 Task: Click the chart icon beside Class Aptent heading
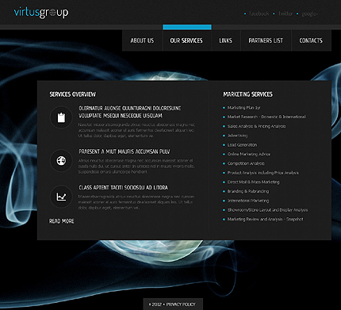pyautogui.click(x=61, y=197)
